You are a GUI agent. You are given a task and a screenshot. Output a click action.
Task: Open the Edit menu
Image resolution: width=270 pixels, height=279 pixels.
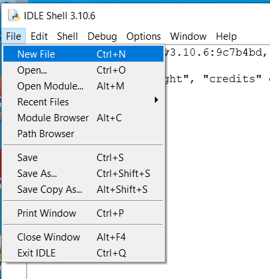pyautogui.click(x=39, y=36)
